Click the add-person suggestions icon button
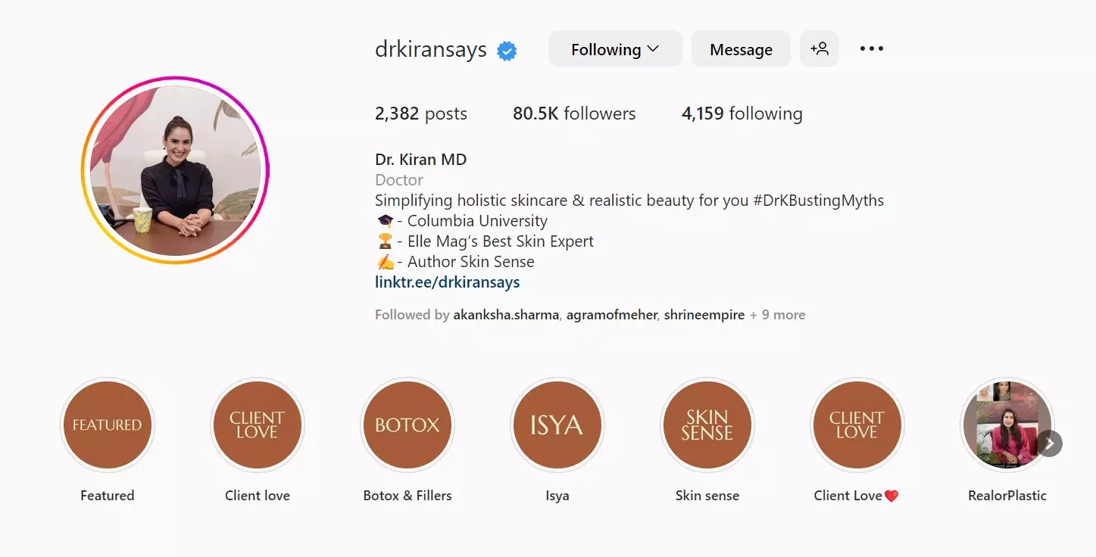The height and width of the screenshot is (557, 1096). (x=819, y=49)
